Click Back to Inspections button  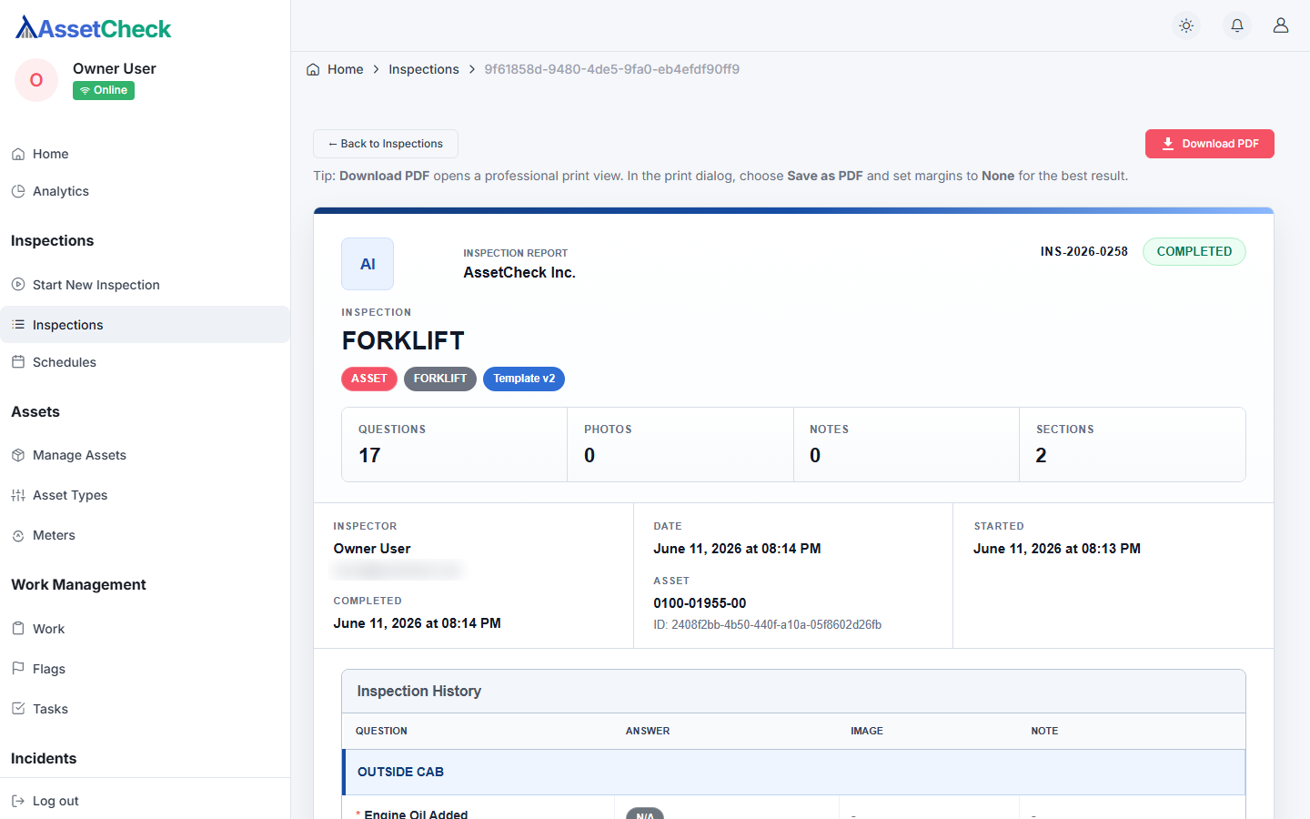coord(386,144)
